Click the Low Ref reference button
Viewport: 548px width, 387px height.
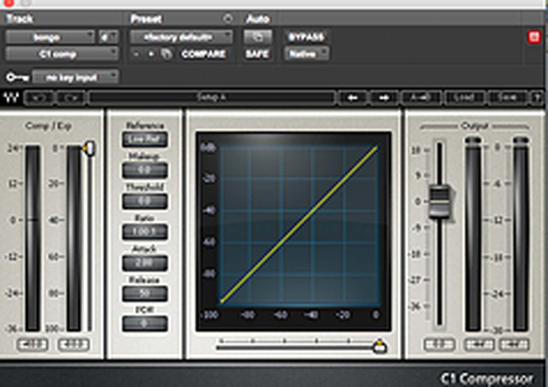tap(145, 140)
